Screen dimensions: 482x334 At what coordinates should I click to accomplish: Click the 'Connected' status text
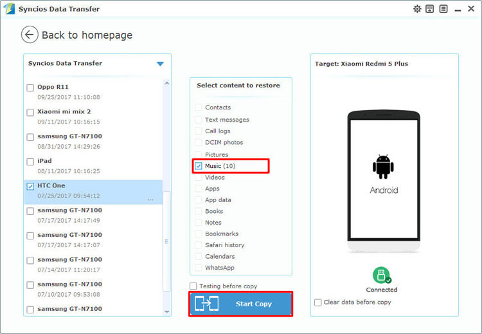point(382,290)
